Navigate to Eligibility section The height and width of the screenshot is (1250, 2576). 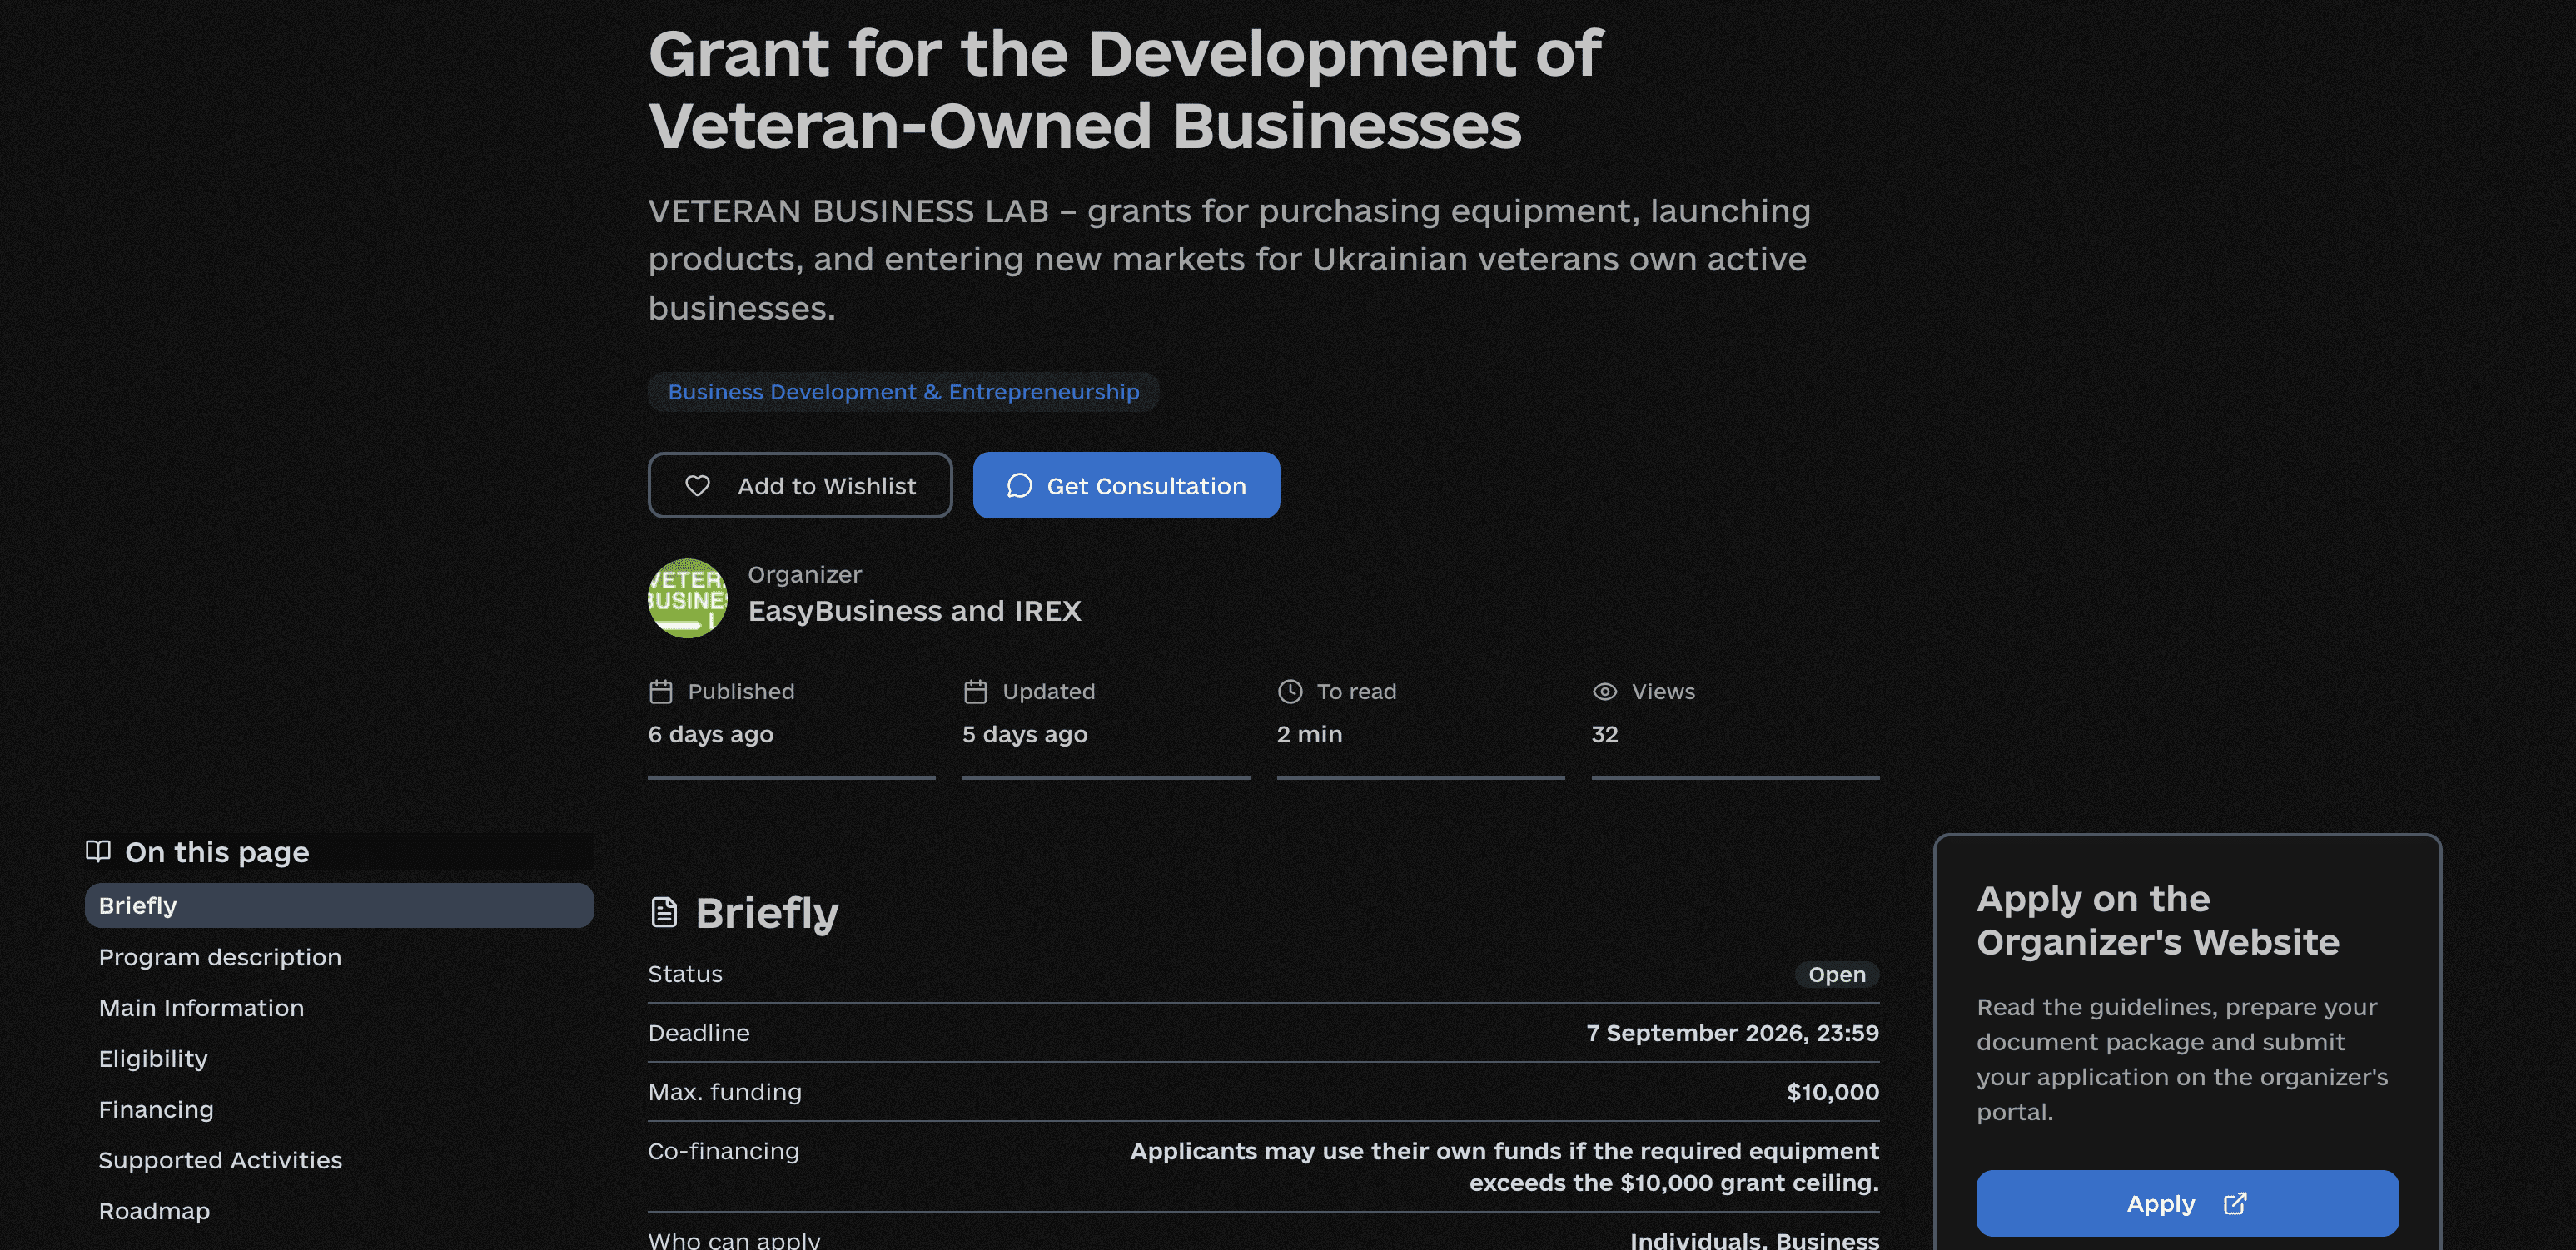pyautogui.click(x=153, y=1058)
